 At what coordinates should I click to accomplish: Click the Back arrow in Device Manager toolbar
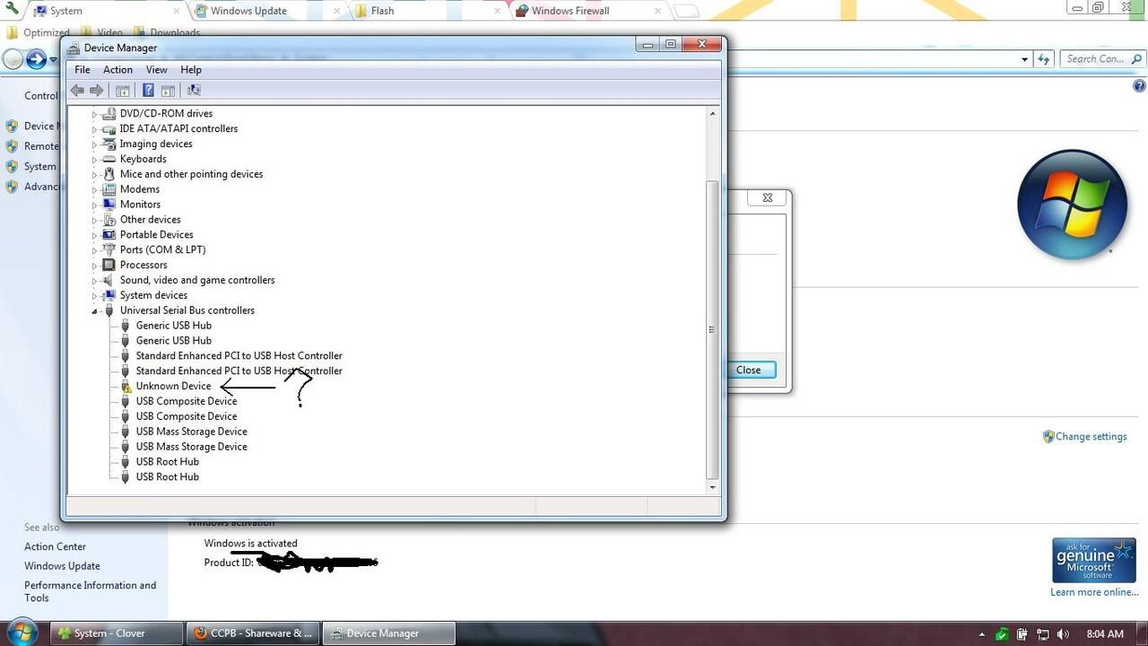pos(77,90)
